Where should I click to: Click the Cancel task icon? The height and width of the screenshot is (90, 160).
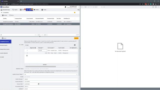(4, 38)
